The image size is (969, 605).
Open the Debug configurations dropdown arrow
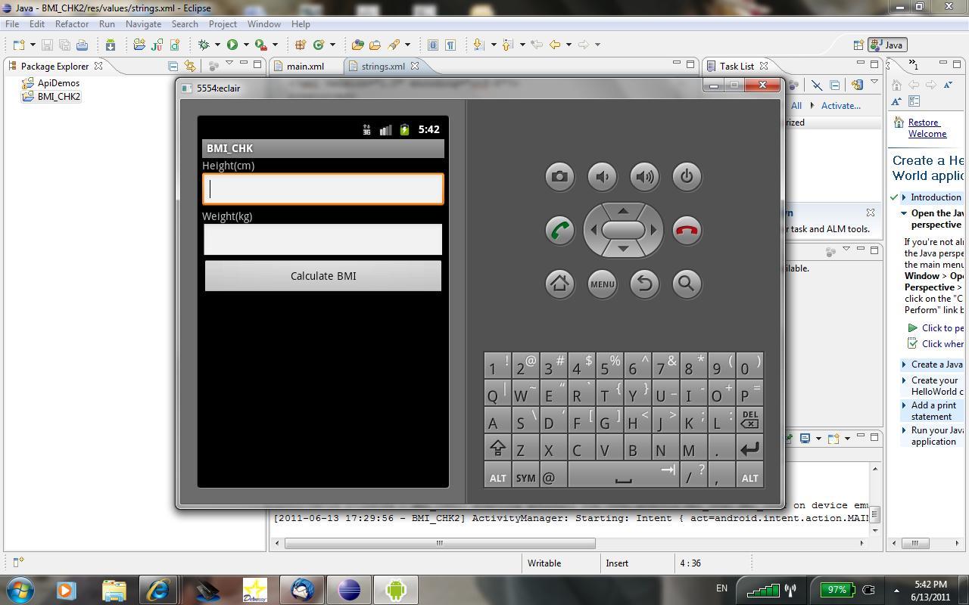(217, 45)
